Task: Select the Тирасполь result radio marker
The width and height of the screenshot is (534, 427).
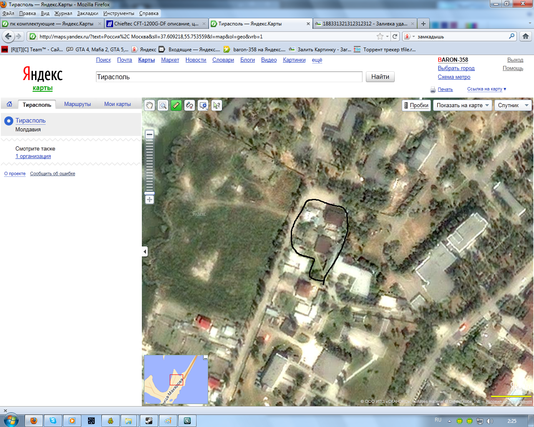Action: [x=8, y=121]
